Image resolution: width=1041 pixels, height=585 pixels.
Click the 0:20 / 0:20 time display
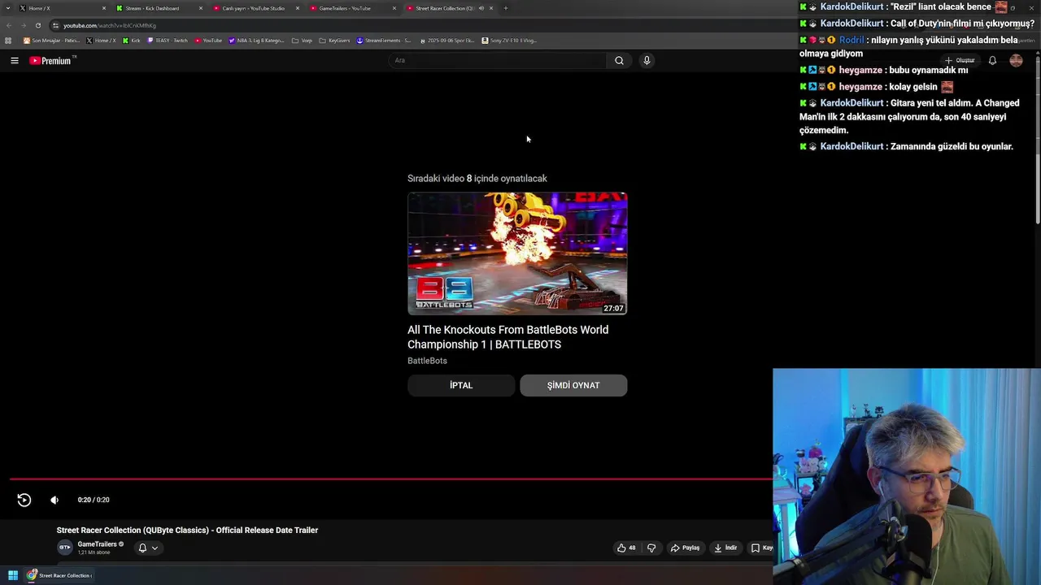point(94,500)
